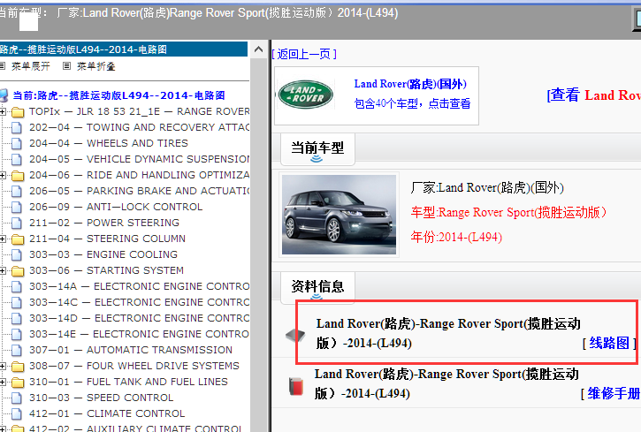Open 307-01 Automatic Transmission entry
The width and height of the screenshot is (641, 432).
click(x=131, y=351)
